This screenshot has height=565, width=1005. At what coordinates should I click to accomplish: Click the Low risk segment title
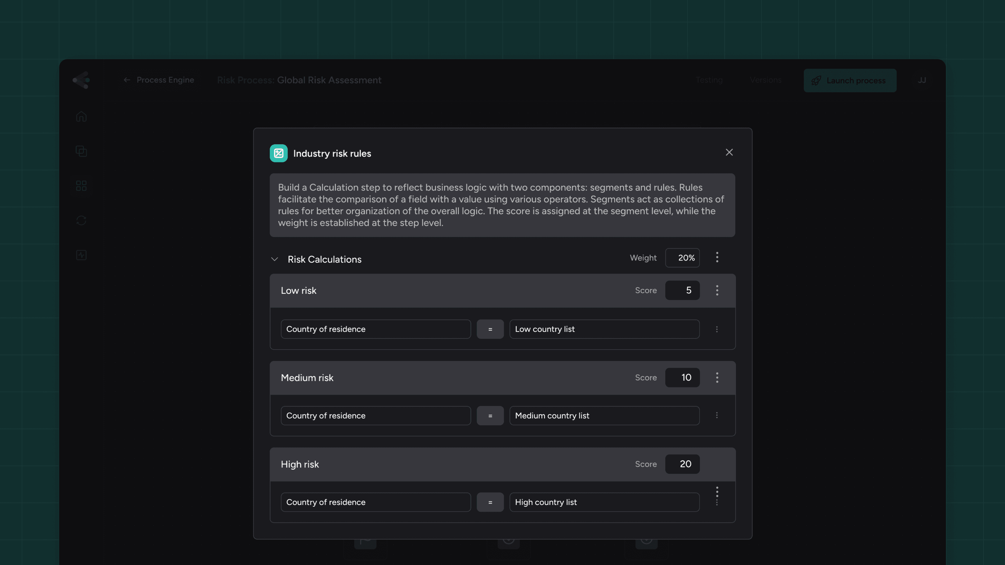[x=298, y=291]
